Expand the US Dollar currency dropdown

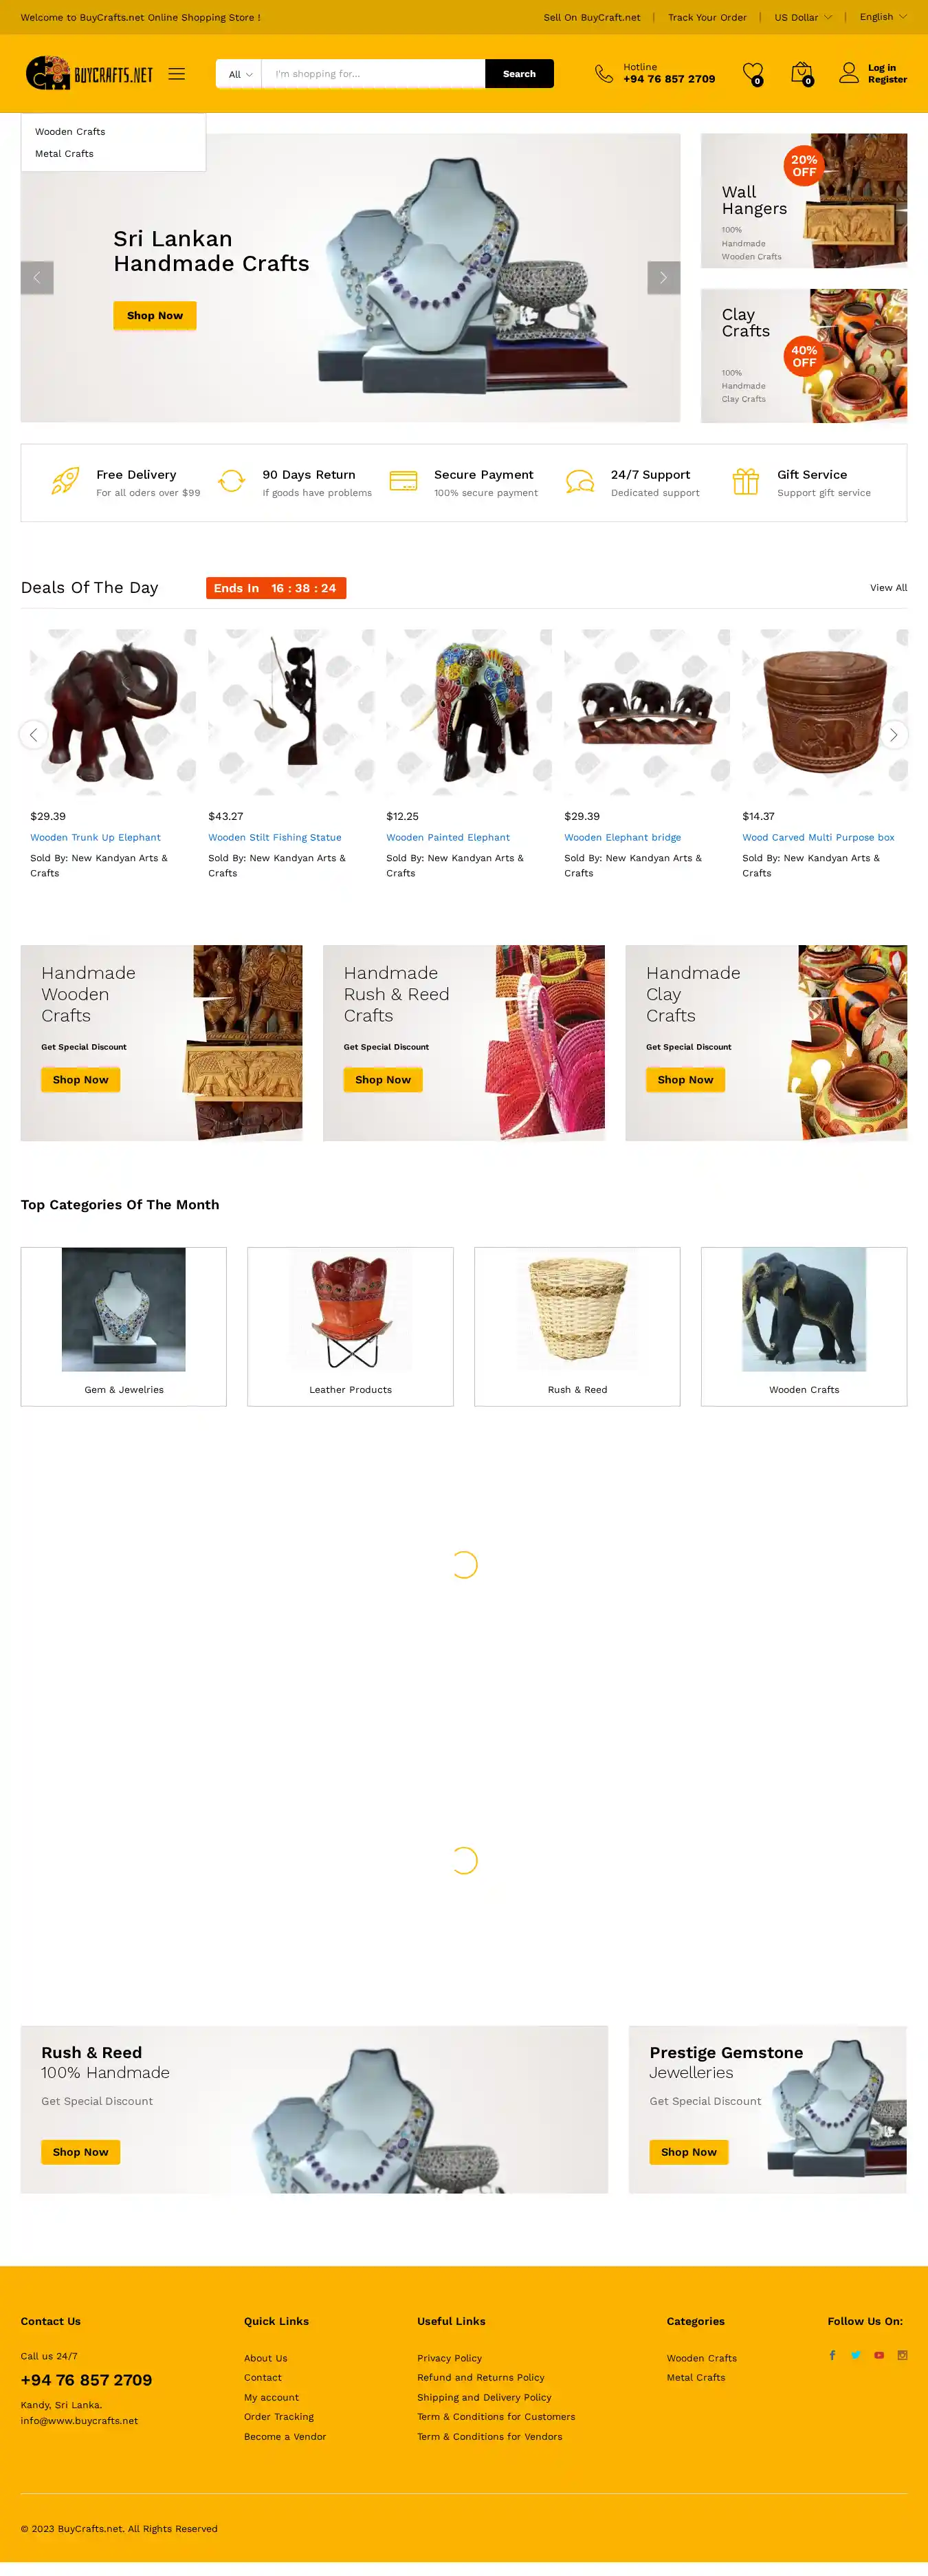pyautogui.click(x=803, y=17)
